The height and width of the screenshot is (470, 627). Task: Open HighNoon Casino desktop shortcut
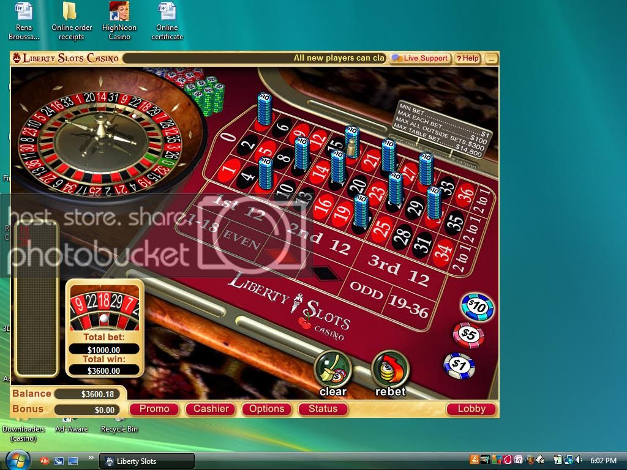(119, 21)
